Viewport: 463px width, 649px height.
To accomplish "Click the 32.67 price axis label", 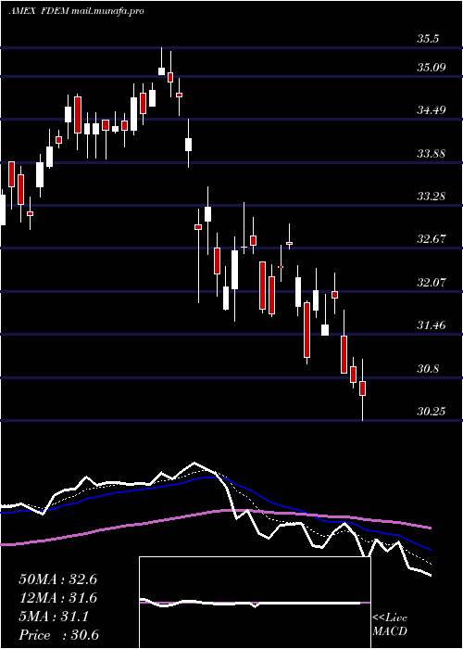I will coord(432,239).
